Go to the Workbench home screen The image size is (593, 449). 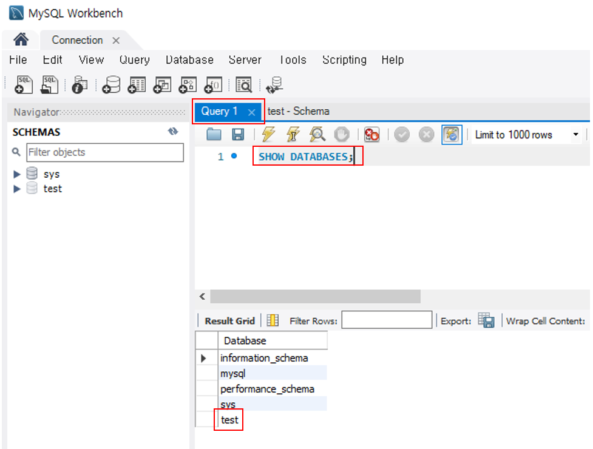[x=21, y=39]
